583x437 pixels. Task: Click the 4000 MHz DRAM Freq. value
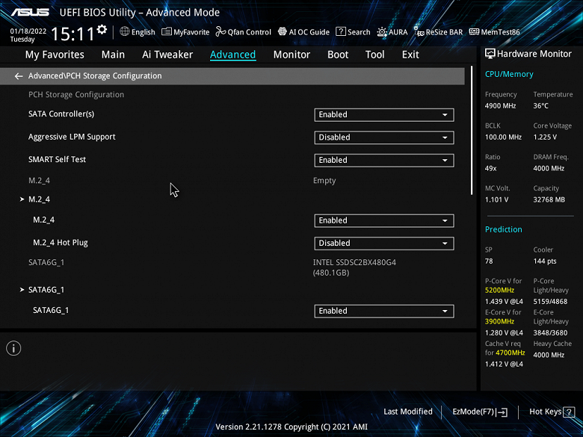pos(549,169)
